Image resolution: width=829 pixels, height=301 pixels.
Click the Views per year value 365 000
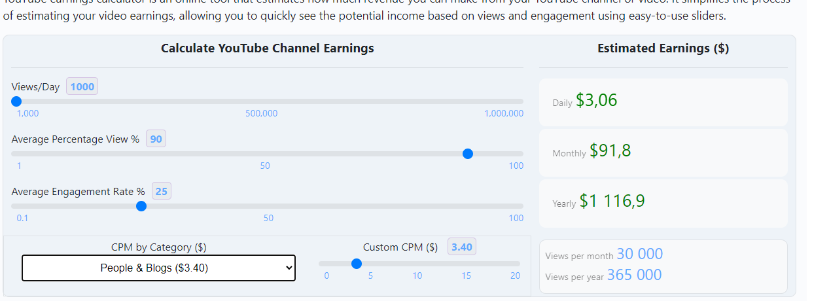pyautogui.click(x=635, y=275)
